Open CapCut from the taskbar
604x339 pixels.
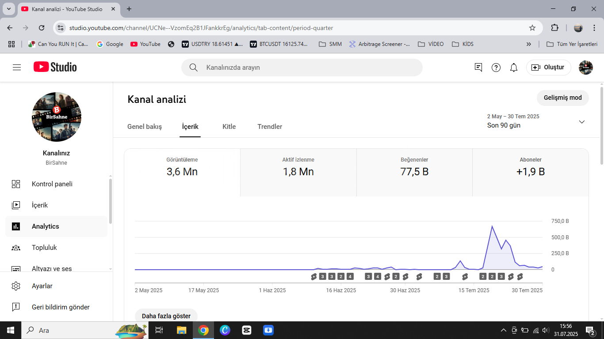tap(247, 330)
